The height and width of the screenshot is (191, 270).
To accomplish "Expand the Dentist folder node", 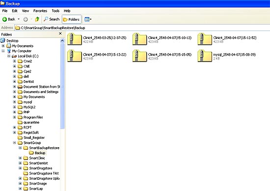I will tap(14, 82).
